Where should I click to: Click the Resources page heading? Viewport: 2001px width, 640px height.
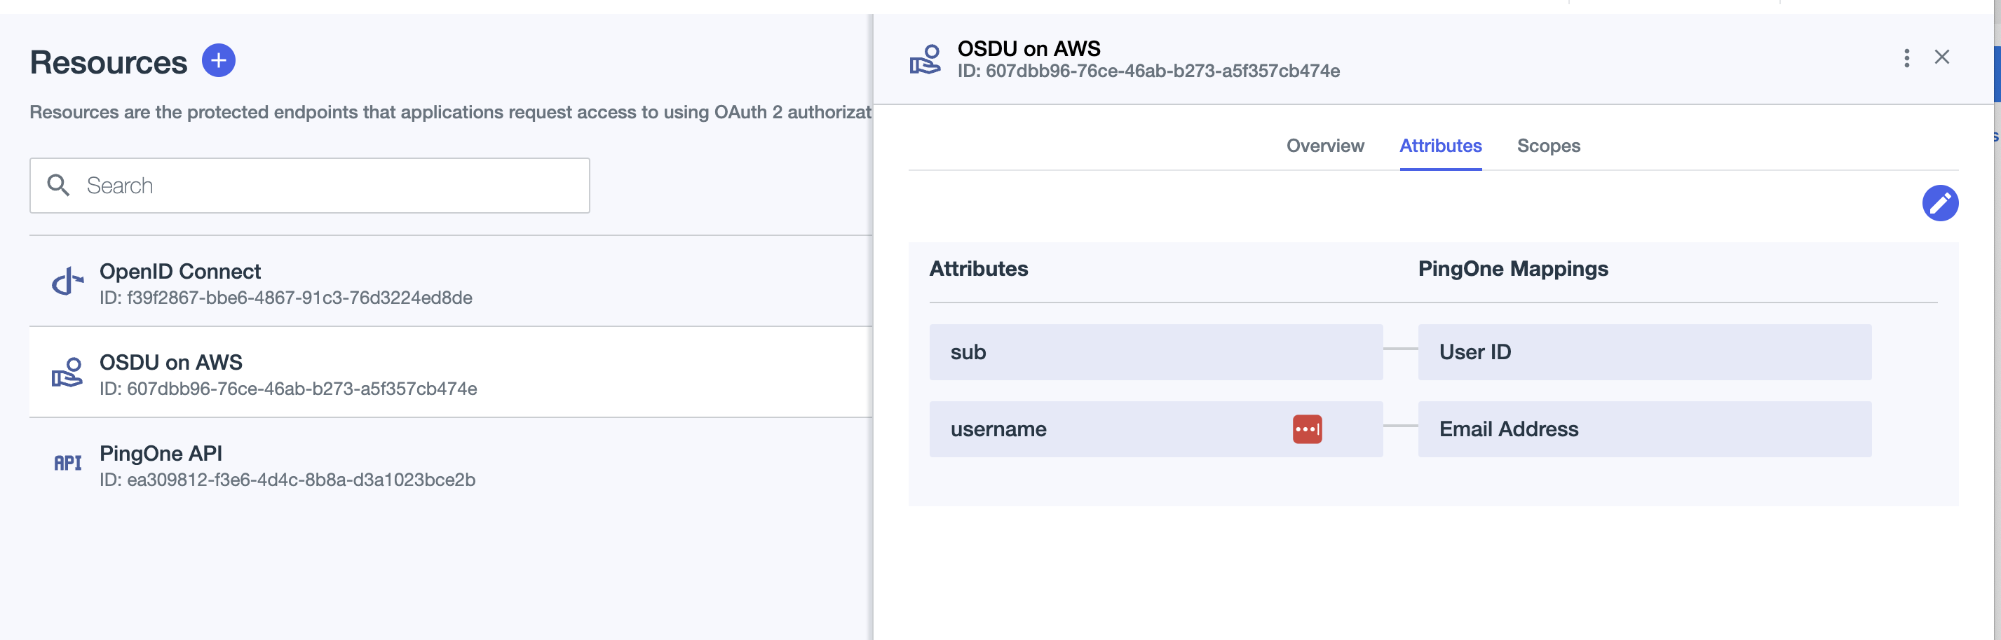click(109, 62)
